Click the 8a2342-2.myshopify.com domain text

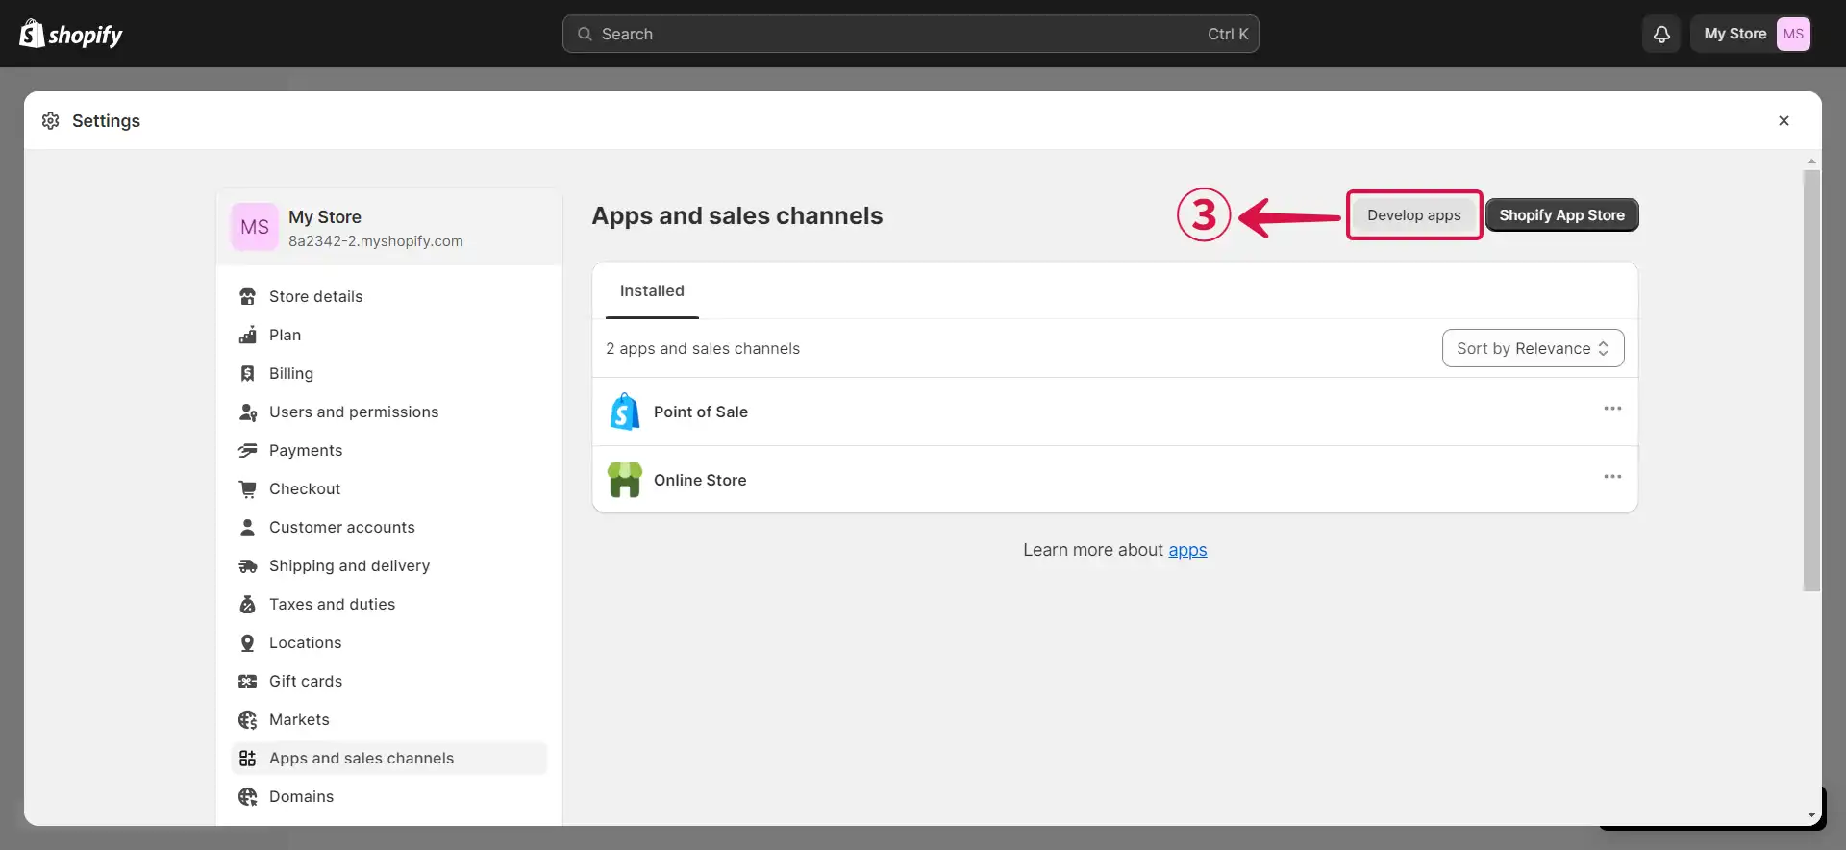376,241
